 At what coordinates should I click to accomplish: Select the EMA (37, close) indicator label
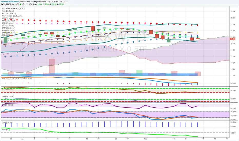(x=9, y=35)
